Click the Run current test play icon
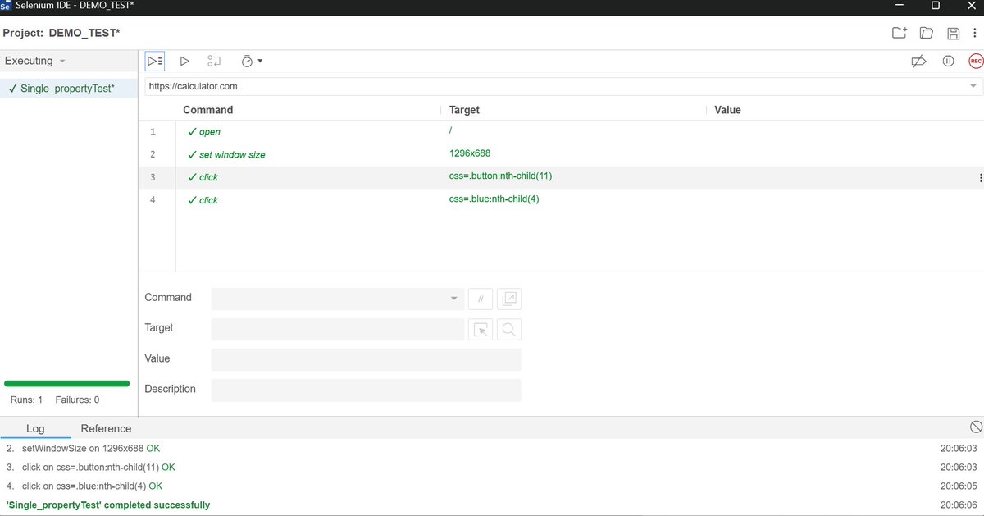Image resolution: width=984 pixels, height=516 pixels. click(x=184, y=61)
